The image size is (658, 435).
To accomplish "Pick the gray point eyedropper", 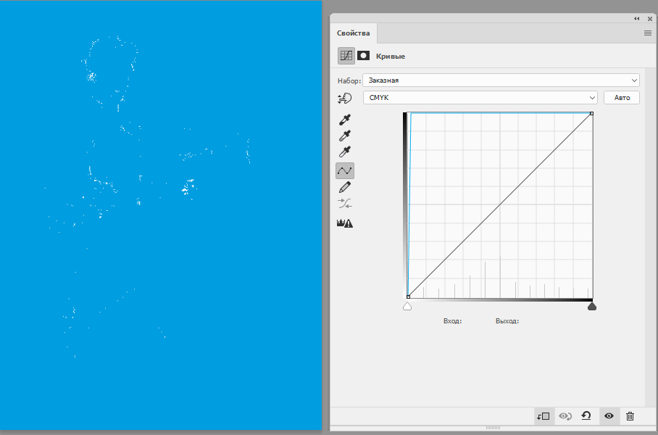I will tap(344, 136).
